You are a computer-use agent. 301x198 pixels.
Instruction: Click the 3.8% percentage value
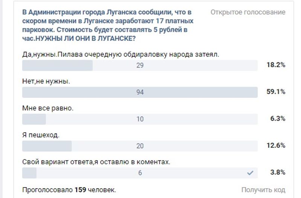tap(277, 172)
